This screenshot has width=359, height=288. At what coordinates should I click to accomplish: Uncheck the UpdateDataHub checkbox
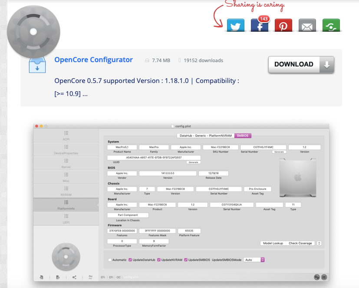(x=130, y=260)
